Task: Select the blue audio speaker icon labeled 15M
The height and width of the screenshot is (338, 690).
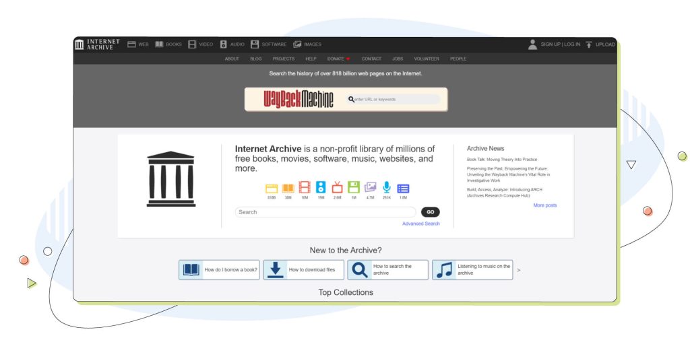Action: tap(321, 187)
